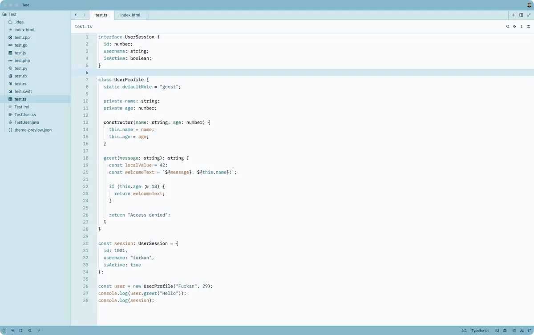Open the agent sparkle icon in bottom-left status bar
The image size is (534, 335).
tap(13, 331)
